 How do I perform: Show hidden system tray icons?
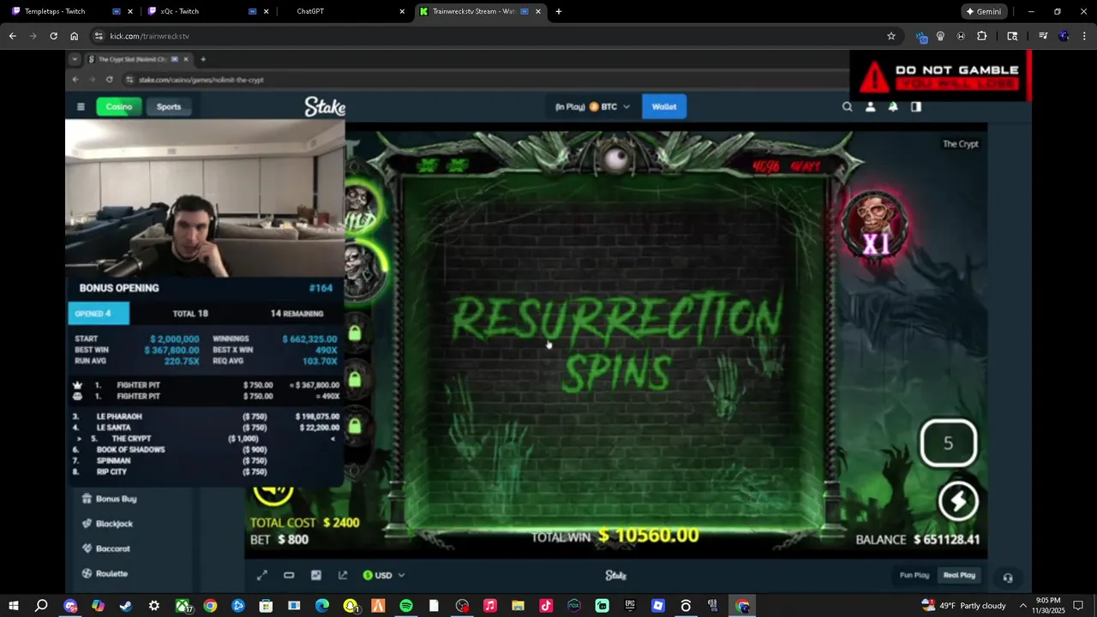point(1022,606)
